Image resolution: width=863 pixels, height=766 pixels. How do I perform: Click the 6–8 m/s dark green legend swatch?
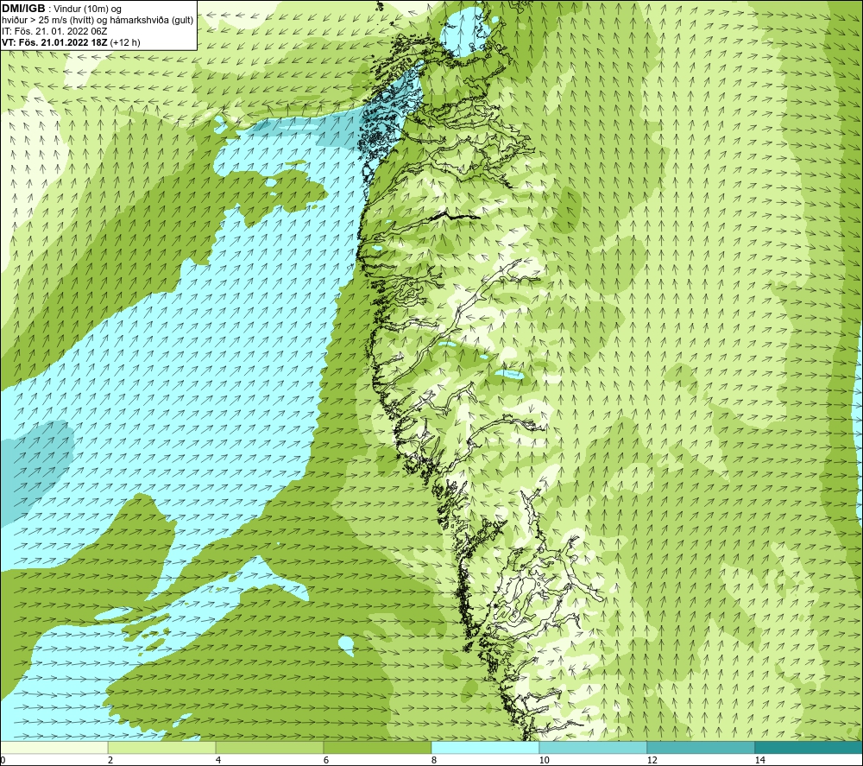[x=378, y=747]
